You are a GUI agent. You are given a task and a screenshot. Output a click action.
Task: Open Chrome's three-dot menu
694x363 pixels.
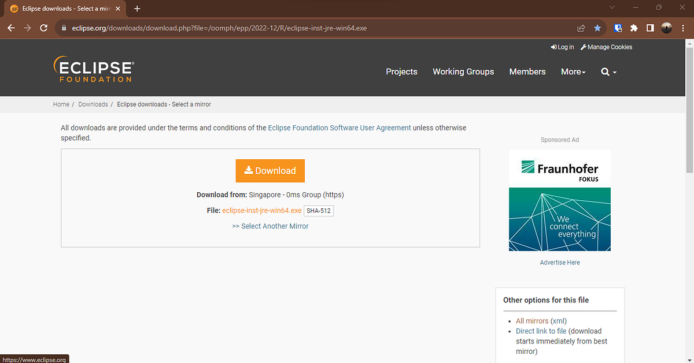coord(683,27)
